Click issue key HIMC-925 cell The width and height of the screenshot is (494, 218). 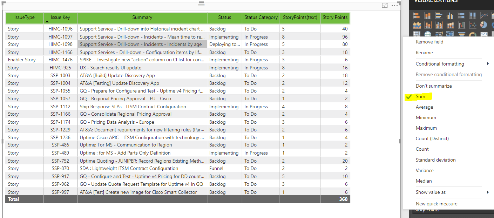(61, 68)
